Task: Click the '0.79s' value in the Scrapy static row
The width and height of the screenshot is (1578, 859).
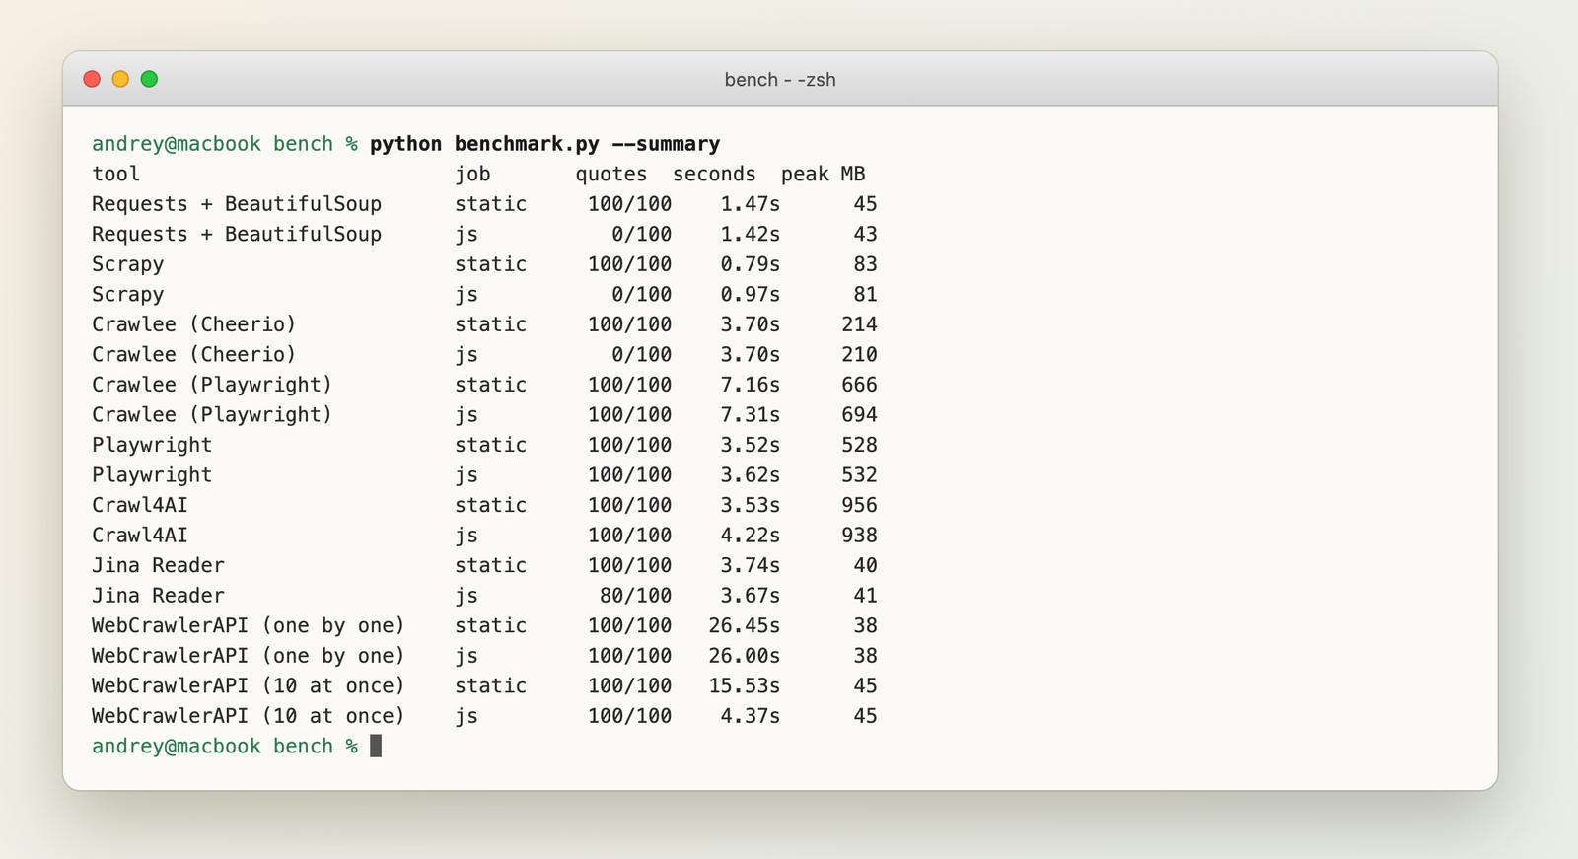Action: pyautogui.click(x=750, y=264)
